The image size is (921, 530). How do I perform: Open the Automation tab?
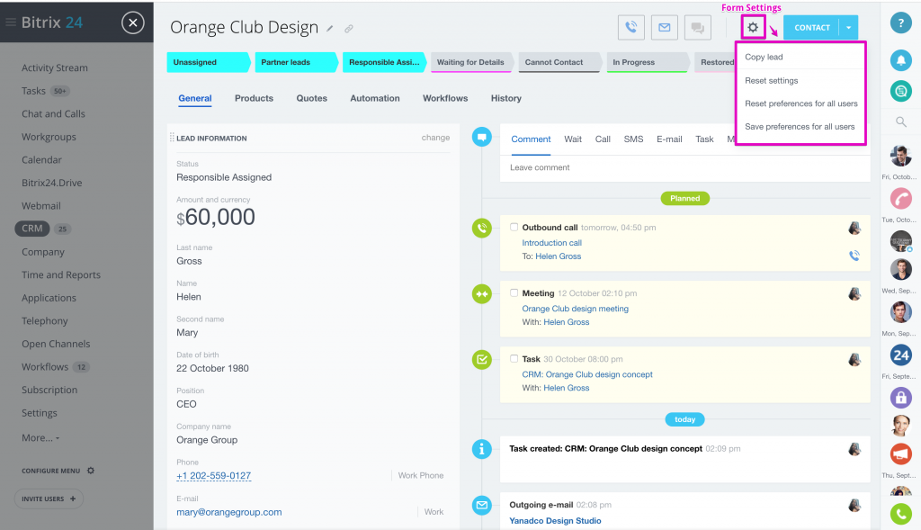coord(375,98)
